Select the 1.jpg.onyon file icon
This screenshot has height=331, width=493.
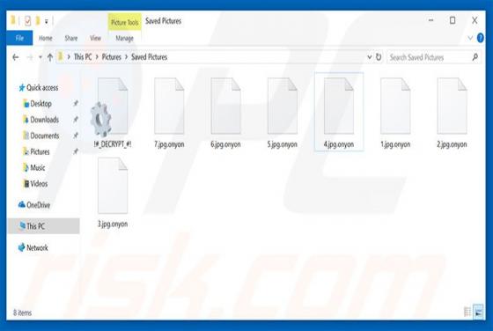coord(395,106)
